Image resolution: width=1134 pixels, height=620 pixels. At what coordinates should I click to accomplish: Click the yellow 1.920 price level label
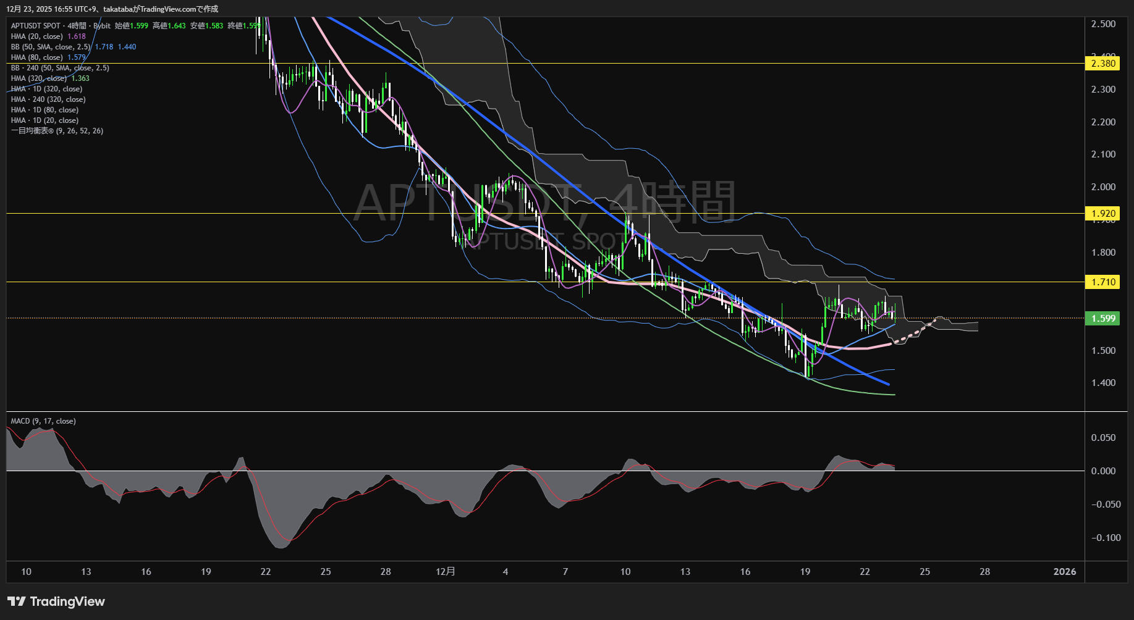coord(1102,214)
